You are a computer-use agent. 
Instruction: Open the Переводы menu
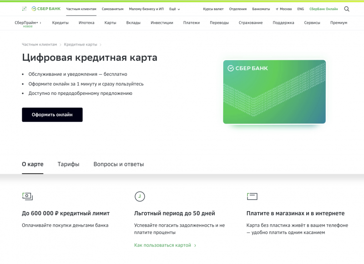[x=219, y=23]
